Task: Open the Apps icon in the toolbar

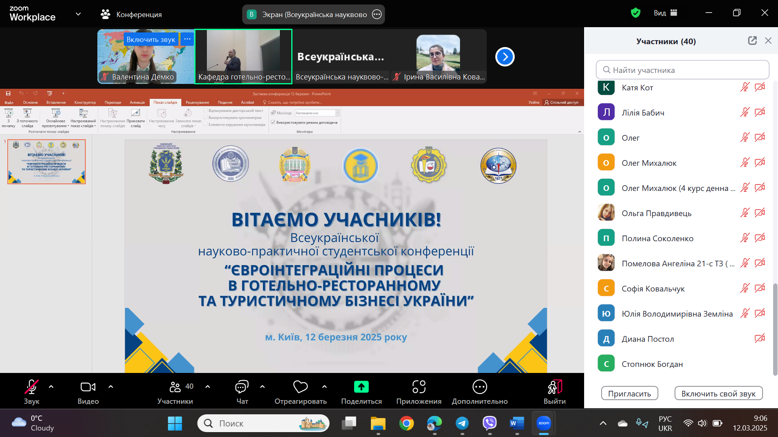Action: [419, 387]
